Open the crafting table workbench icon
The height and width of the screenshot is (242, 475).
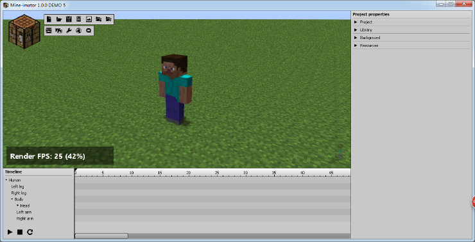(24, 31)
